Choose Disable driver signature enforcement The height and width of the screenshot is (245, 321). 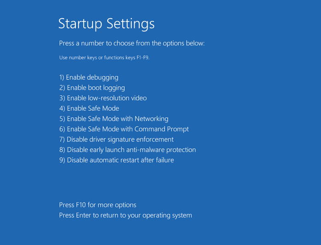(x=116, y=139)
